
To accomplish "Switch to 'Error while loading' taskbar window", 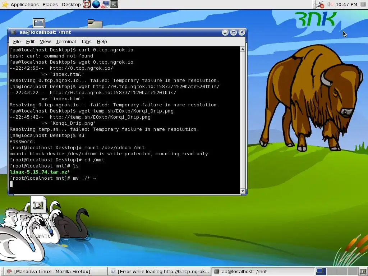I will pyautogui.click(x=160, y=272).
